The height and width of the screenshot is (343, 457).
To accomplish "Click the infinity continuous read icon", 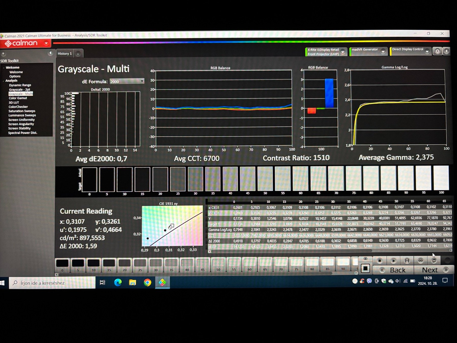I will click(420, 261).
